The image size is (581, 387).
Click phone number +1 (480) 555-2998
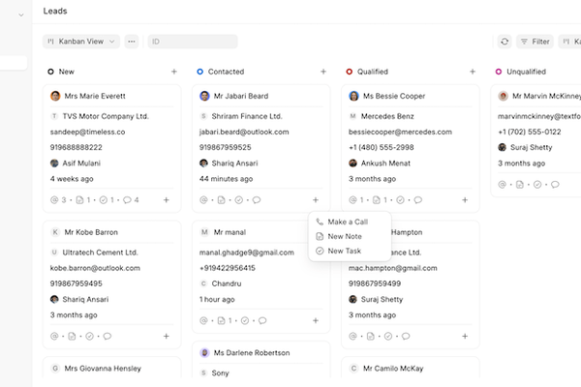[381, 147]
